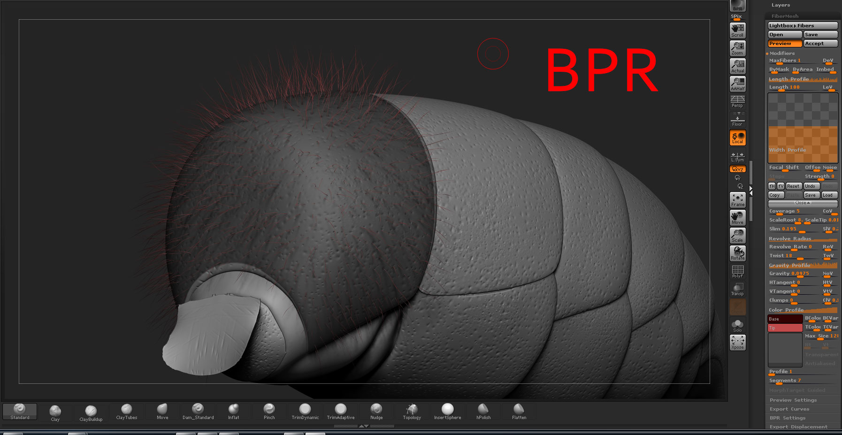
Task: Toggle Persp perspective view
Action: [737, 101]
